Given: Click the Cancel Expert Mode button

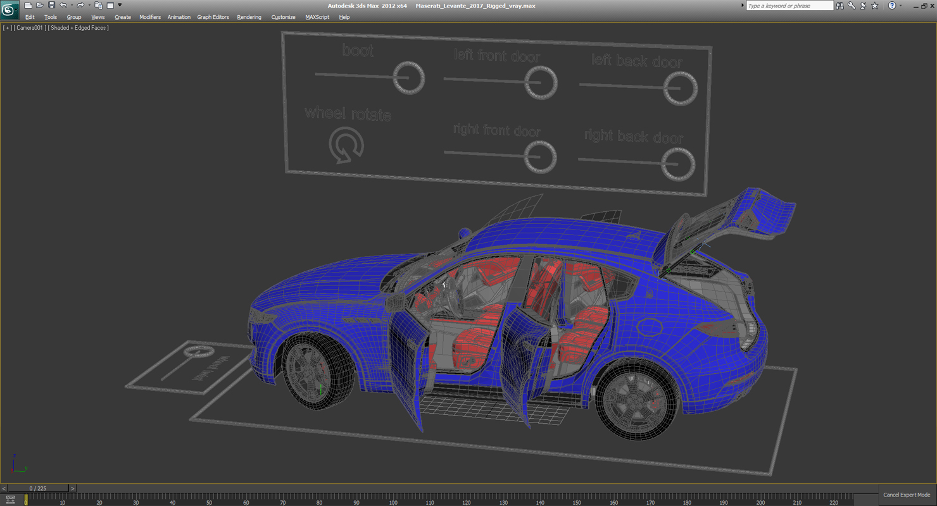Looking at the screenshot, I should coord(907,495).
